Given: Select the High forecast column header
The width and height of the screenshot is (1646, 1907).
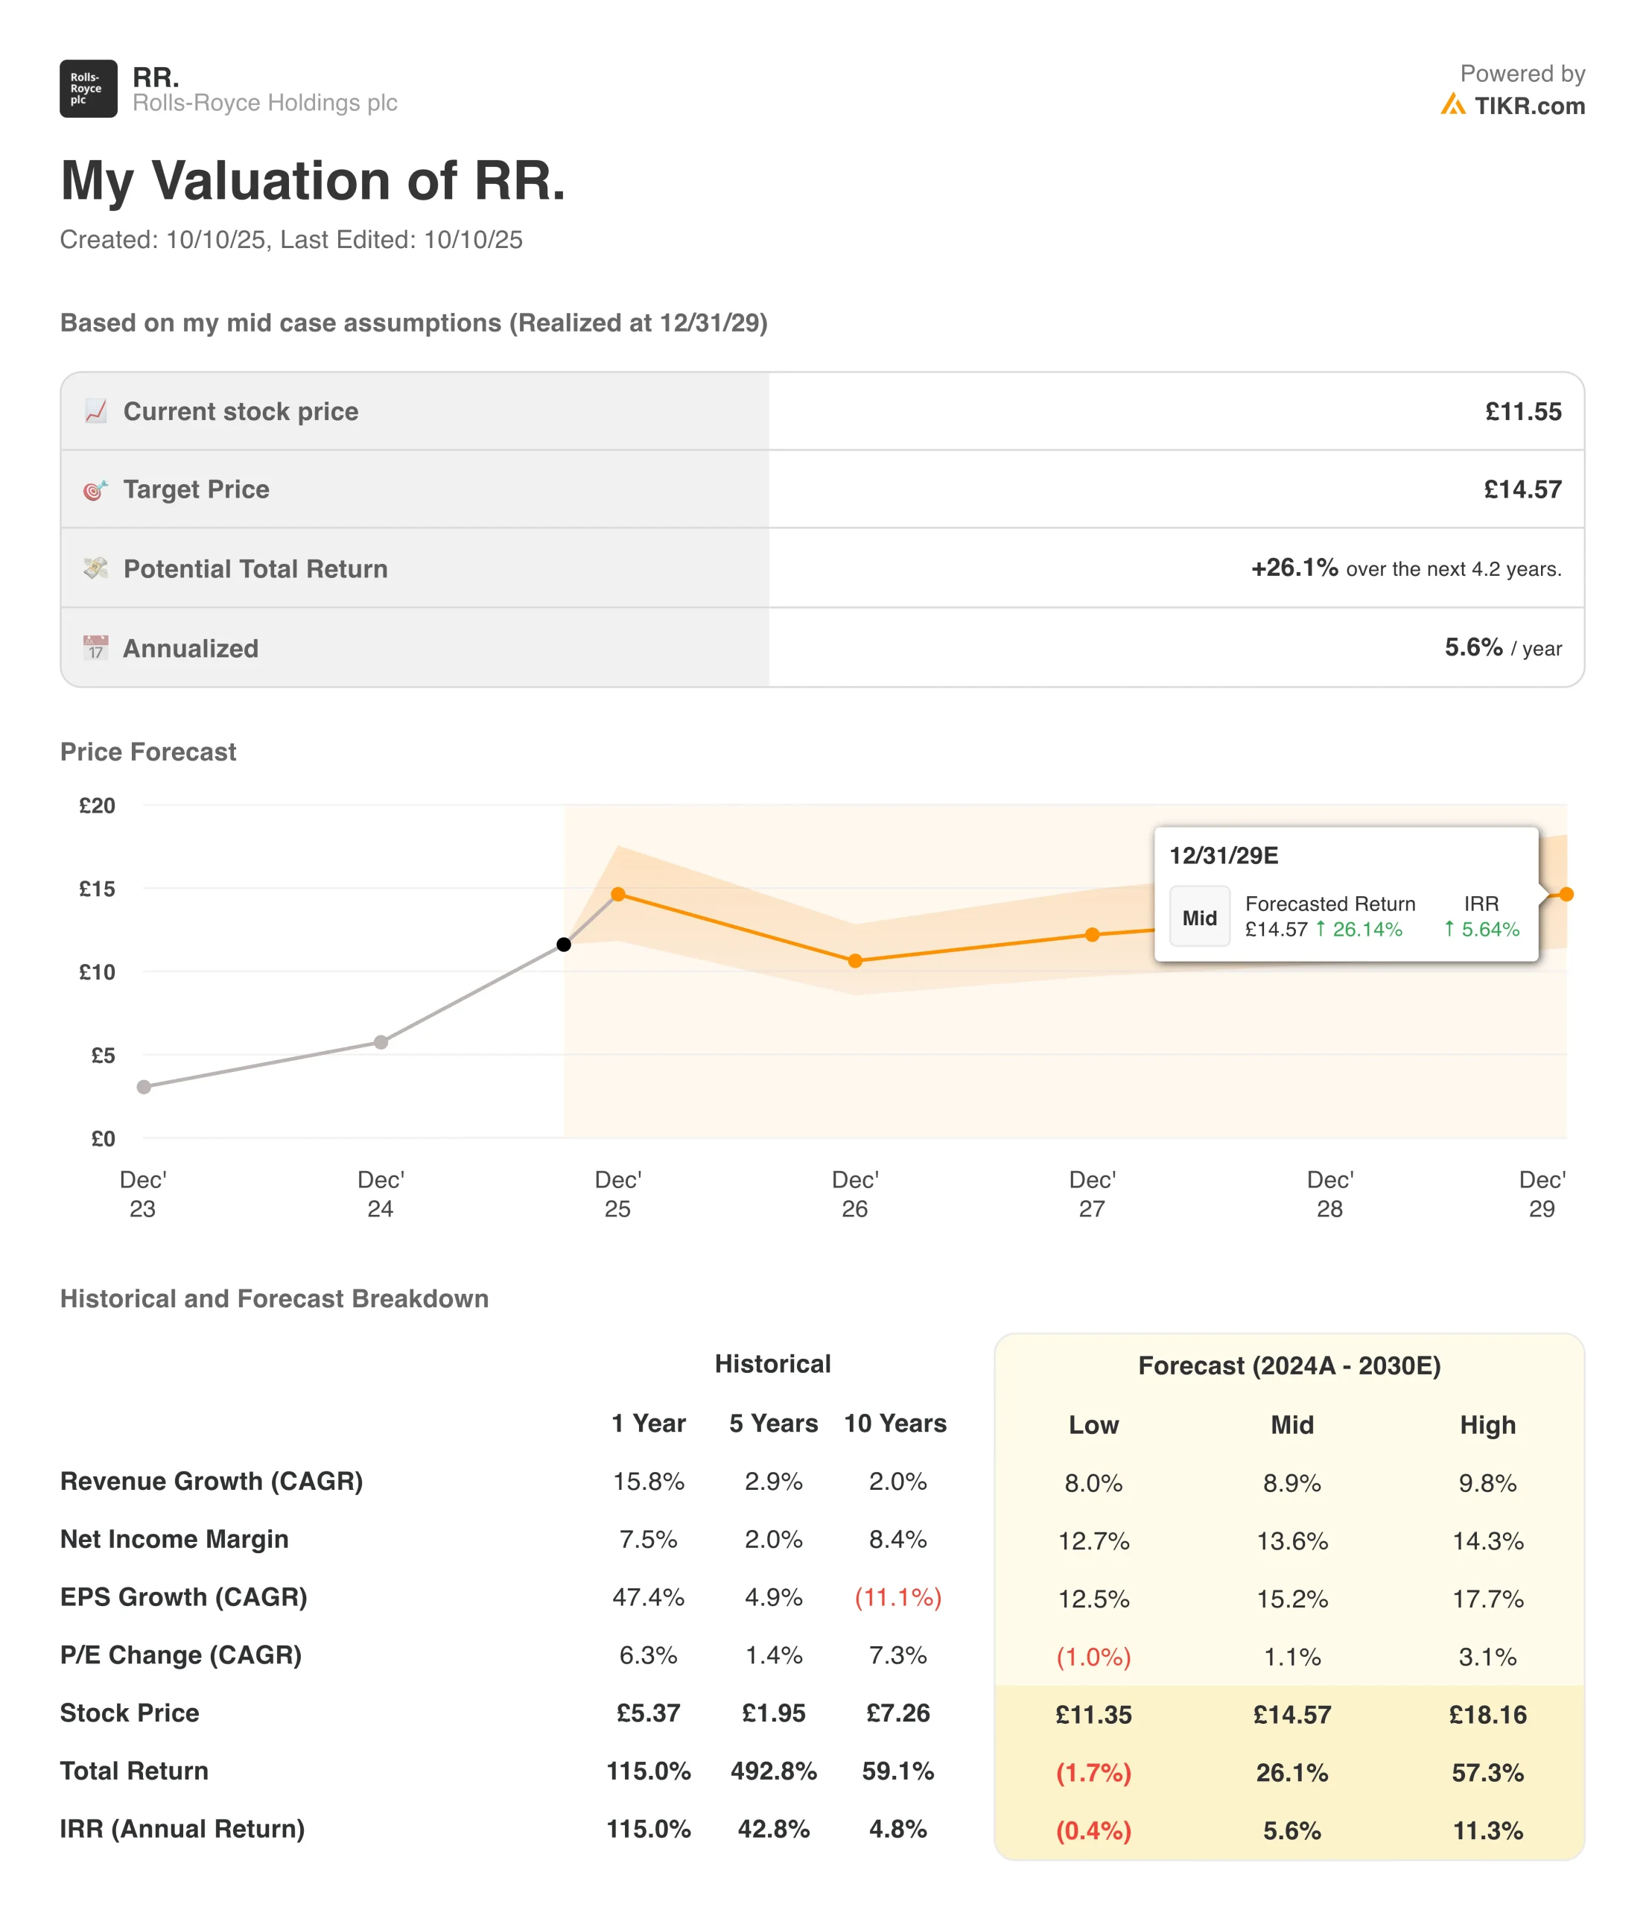Looking at the screenshot, I should (x=1487, y=1425).
